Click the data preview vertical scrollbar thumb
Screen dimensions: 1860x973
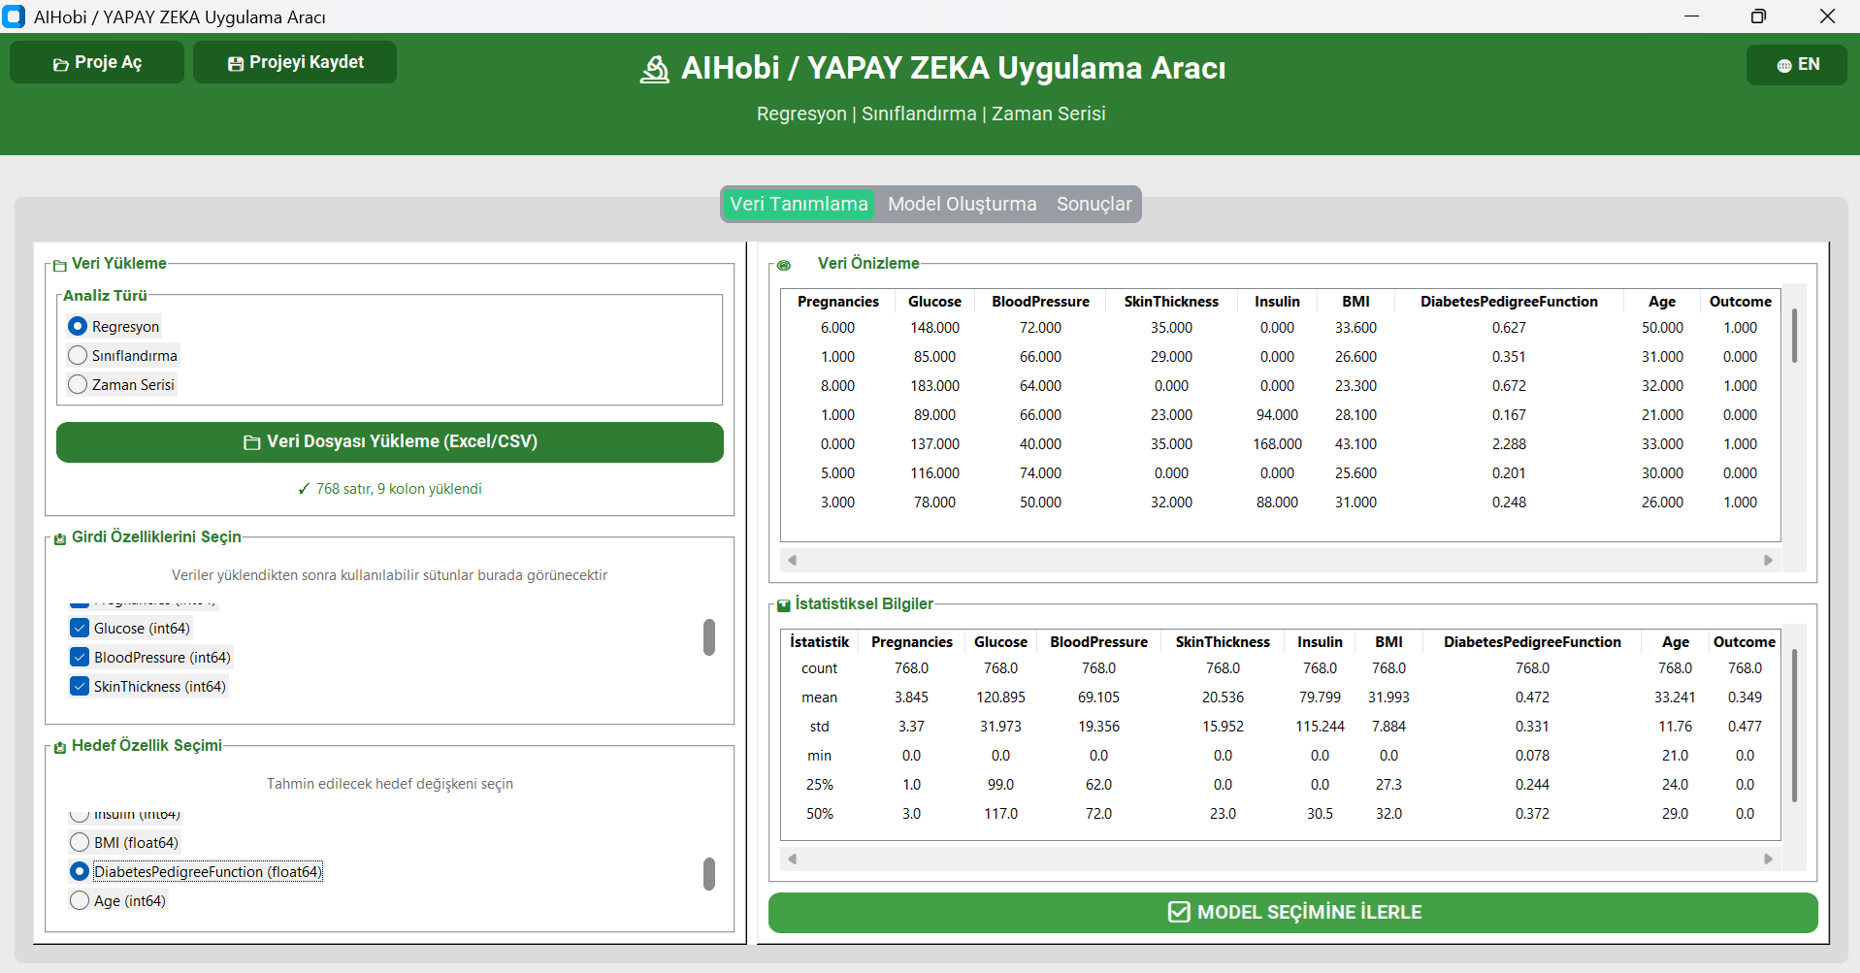pos(1795,336)
